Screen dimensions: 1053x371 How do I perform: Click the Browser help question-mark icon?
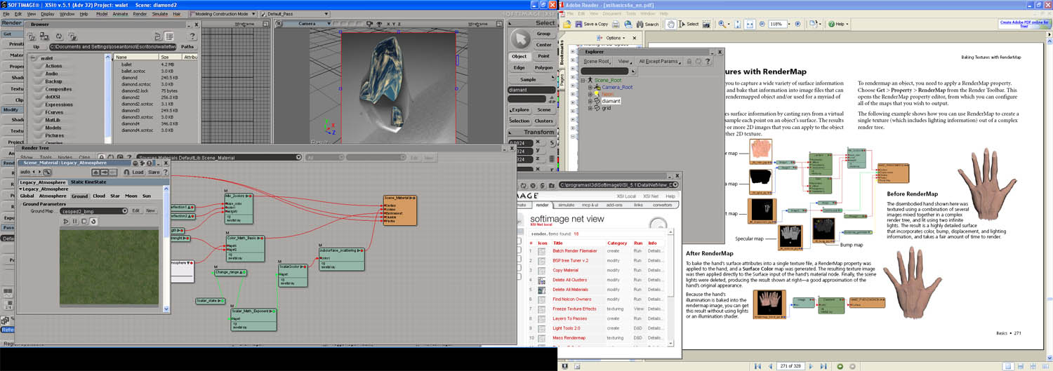click(192, 36)
